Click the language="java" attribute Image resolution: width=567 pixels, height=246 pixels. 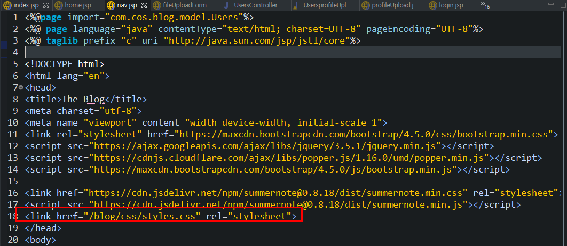(113, 29)
